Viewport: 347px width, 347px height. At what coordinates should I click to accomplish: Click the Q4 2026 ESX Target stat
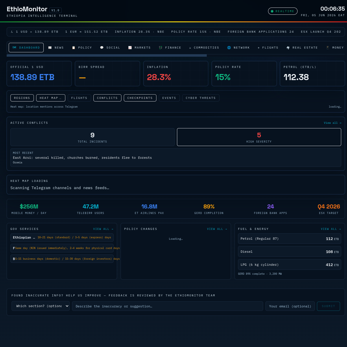coord(329,209)
